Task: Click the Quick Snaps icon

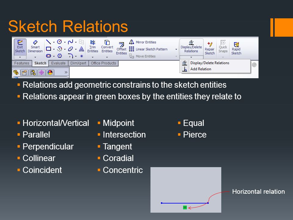Action: [223, 46]
